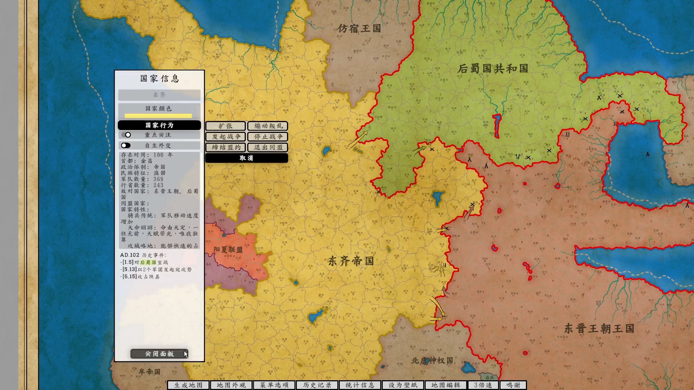Click the 关闭面板 close panel button
Screen dimensions: 694x390
(x=159, y=354)
